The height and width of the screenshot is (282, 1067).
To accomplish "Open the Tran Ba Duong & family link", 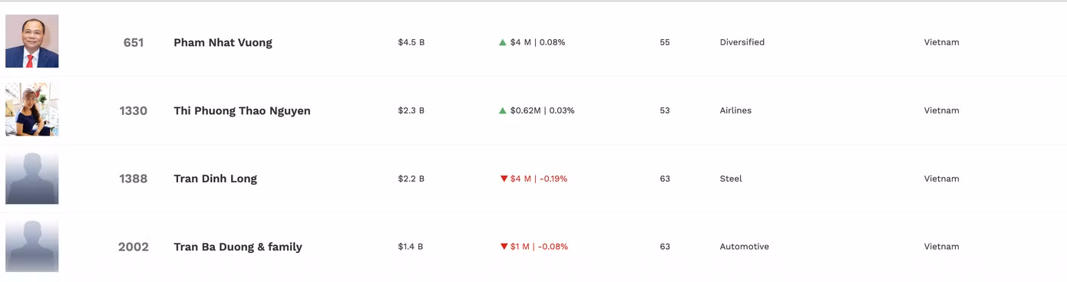I will coord(238,247).
